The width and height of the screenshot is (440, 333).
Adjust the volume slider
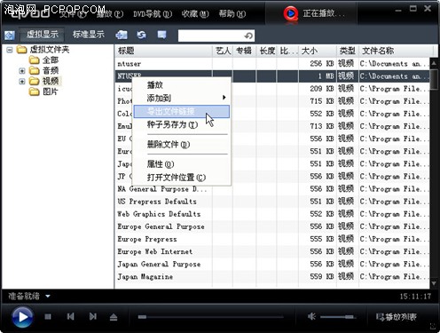(x=338, y=317)
